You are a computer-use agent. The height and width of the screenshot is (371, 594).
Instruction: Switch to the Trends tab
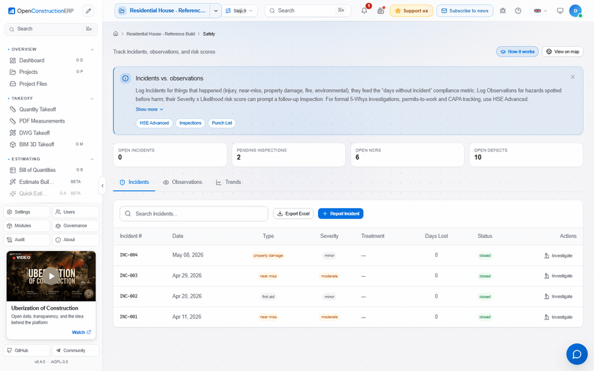click(x=228, y=183)
